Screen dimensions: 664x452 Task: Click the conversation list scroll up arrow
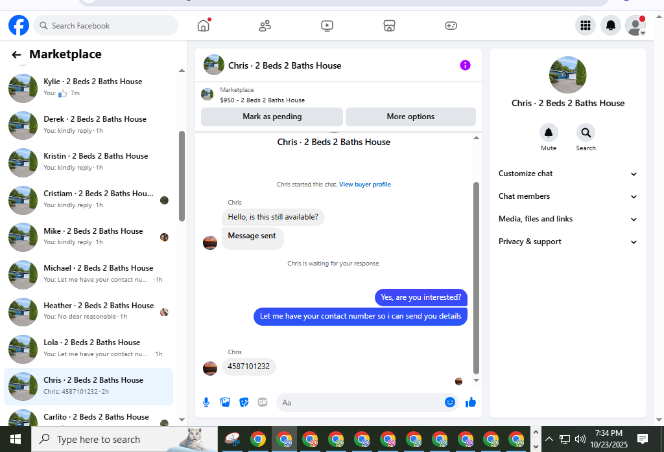(182, 71)
